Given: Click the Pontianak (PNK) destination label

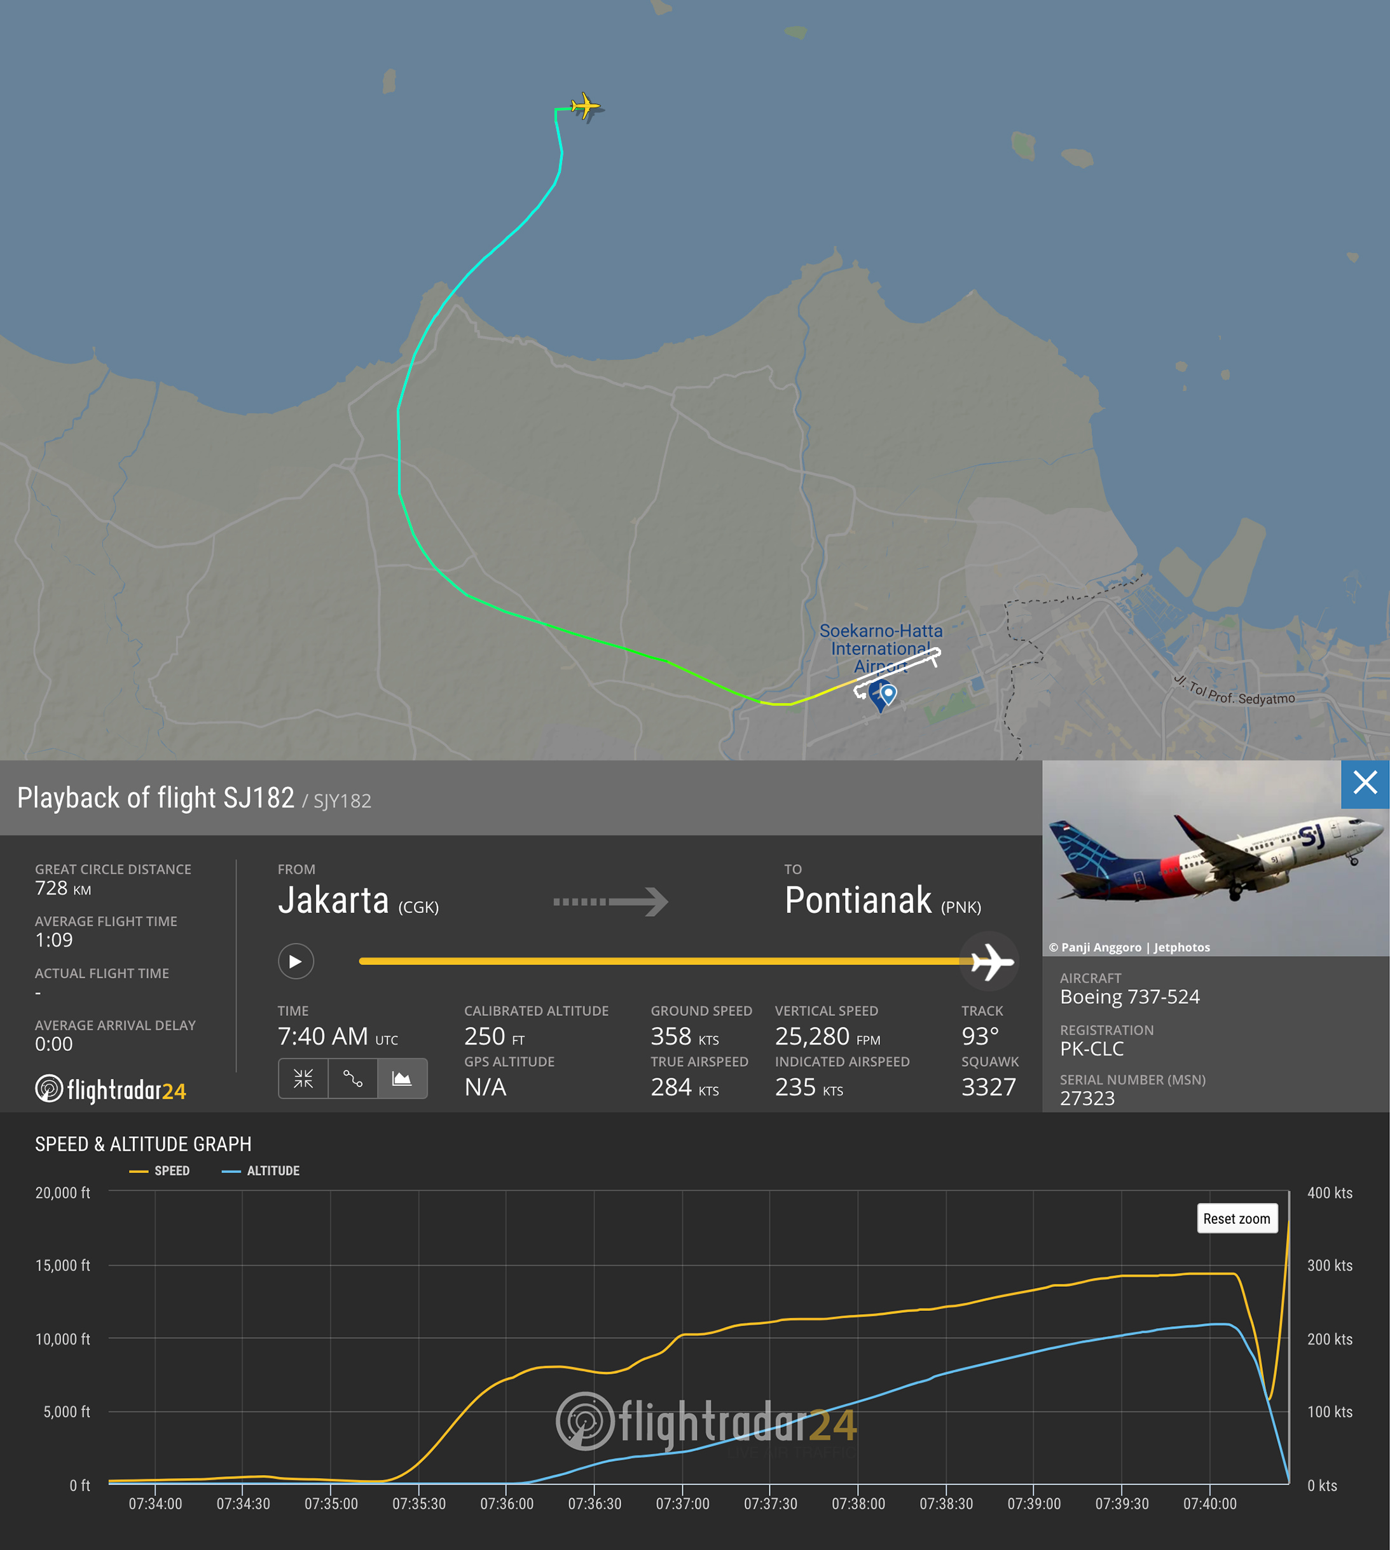Looking at the screenshot, I should [883, 900].
